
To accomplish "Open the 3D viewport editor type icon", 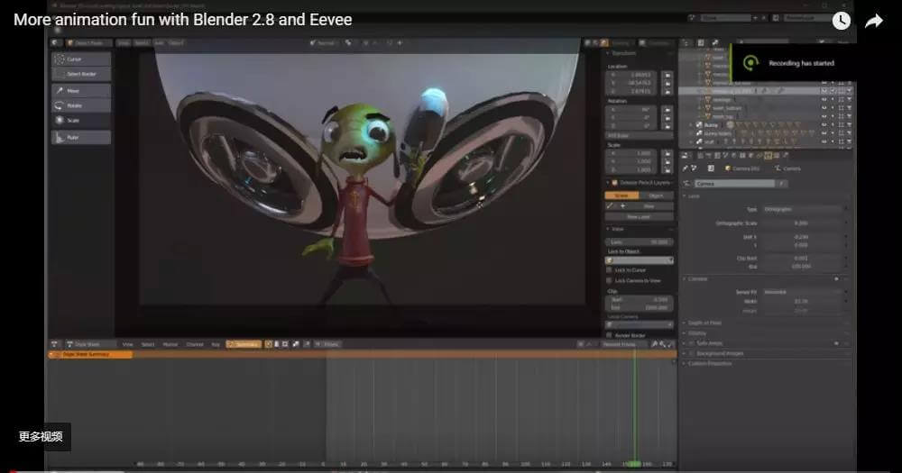I will pos(55,42).
